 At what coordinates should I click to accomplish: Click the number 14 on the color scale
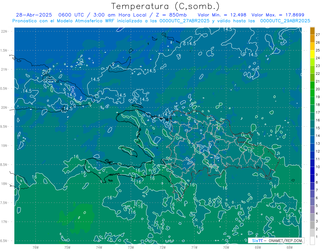point(318,136)
